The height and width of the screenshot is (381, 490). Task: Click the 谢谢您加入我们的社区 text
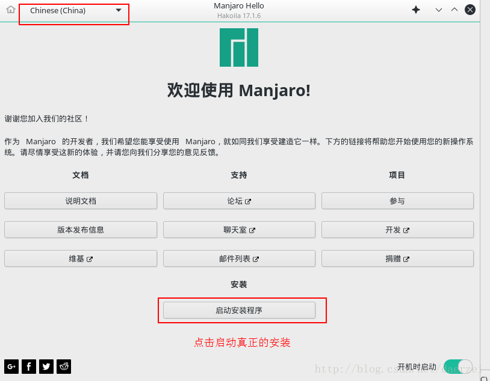click(x=47, y=118)
